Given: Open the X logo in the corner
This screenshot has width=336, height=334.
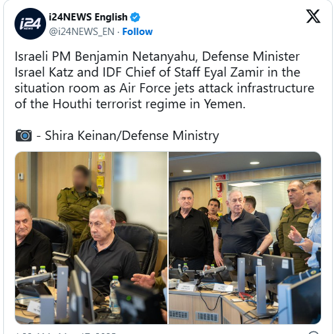Looking at the screenshot, I should [313, 17].
